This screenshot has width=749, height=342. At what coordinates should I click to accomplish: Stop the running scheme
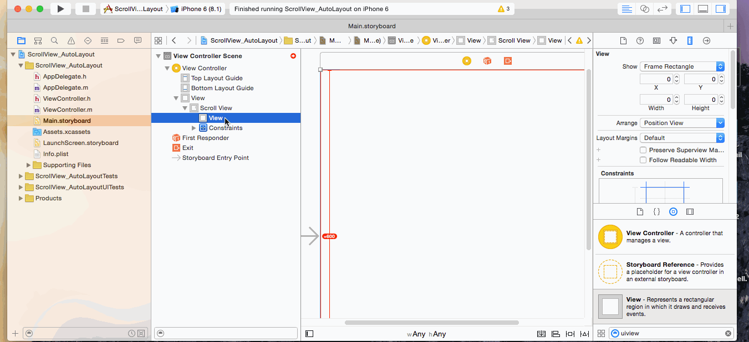tap(85, 9)
